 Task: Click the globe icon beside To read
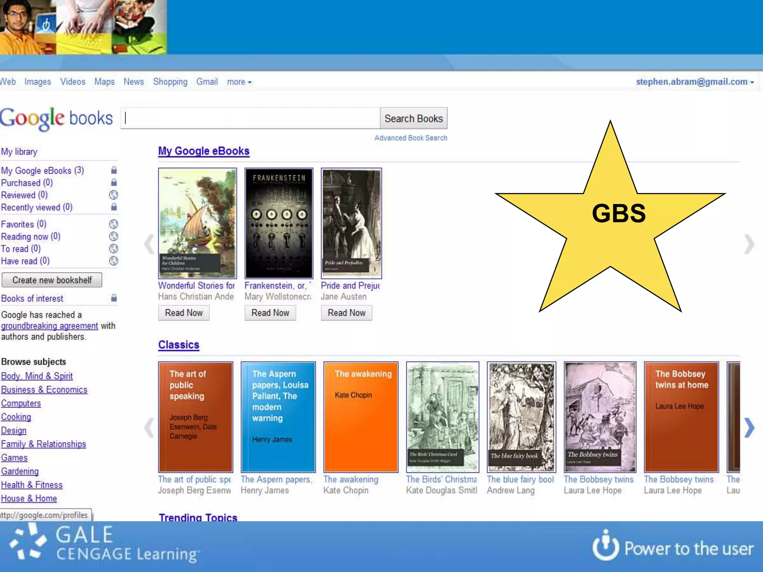(114, 248)
